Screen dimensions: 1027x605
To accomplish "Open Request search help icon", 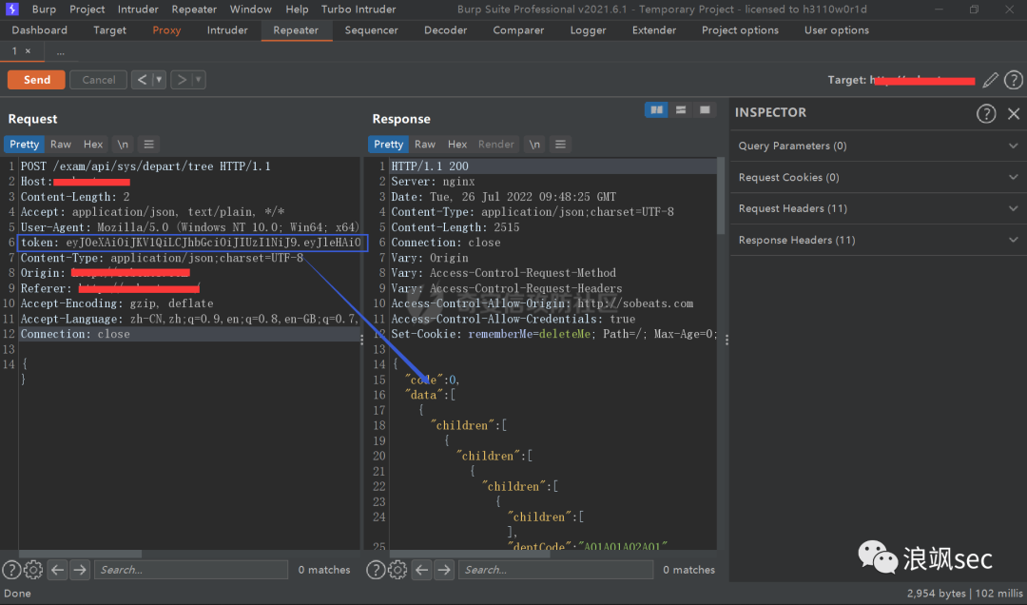I will coord(11,570).
